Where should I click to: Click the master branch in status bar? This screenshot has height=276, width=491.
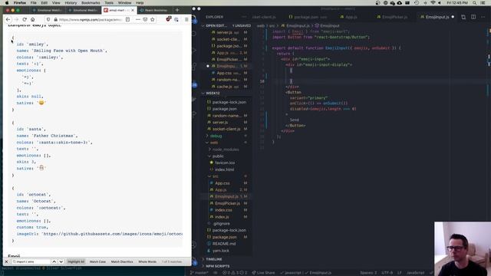click(x=199, y=273)
